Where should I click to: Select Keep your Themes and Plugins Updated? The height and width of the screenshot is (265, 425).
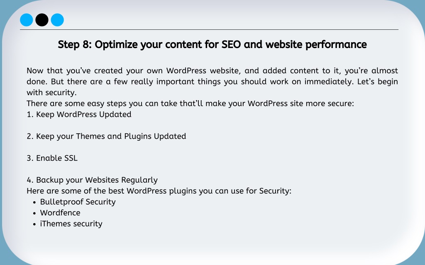tap(106, 136)
